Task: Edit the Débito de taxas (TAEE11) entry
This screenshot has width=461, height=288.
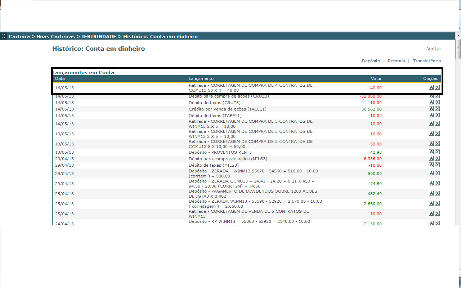Action: tap(431, 115)
